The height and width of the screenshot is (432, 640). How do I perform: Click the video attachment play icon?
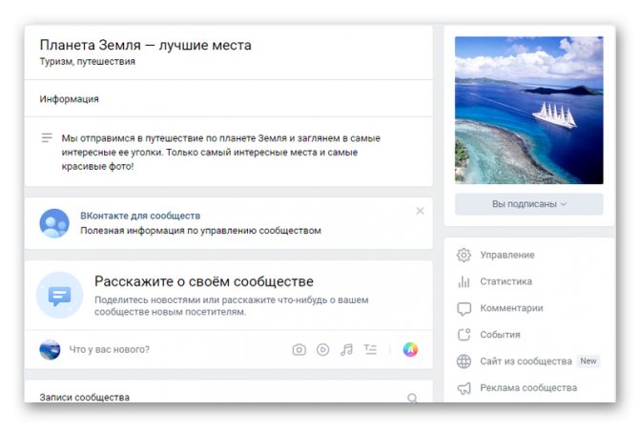[x=323, y=350]
